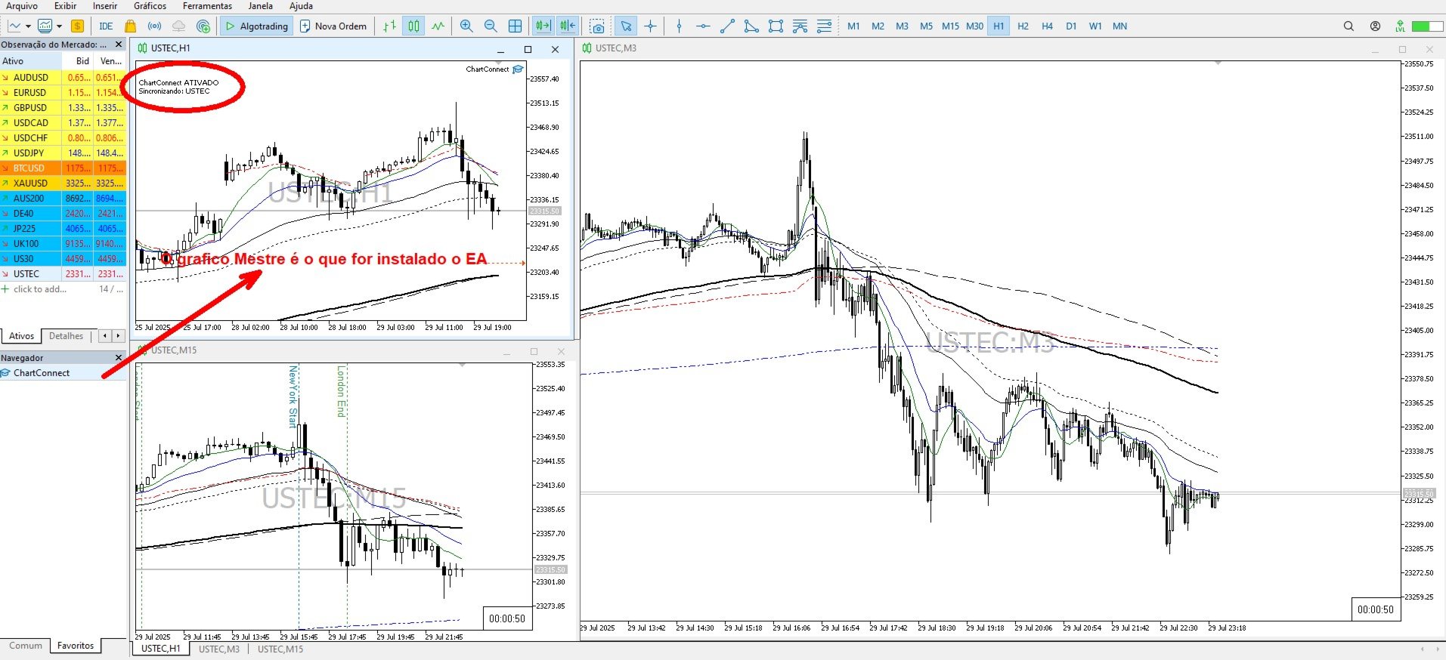Zoom in on the chart
This screenshot has width=1446, height=660.
pyautogui.click(x=466, y=26)
